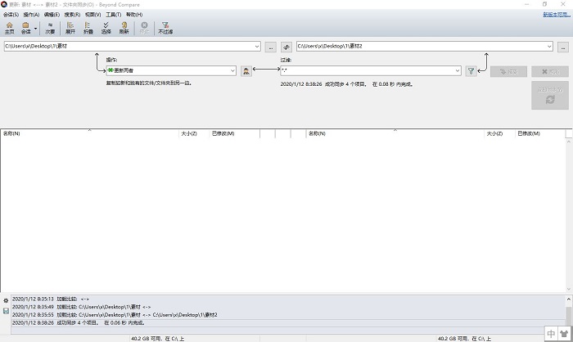Click the log panel scrollbar up arrow
The image size is (573, 342).
[569, 299]
